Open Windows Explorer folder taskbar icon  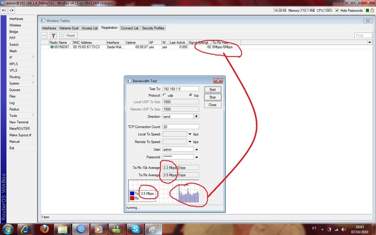pyautogui.click(x=63, y=229)
